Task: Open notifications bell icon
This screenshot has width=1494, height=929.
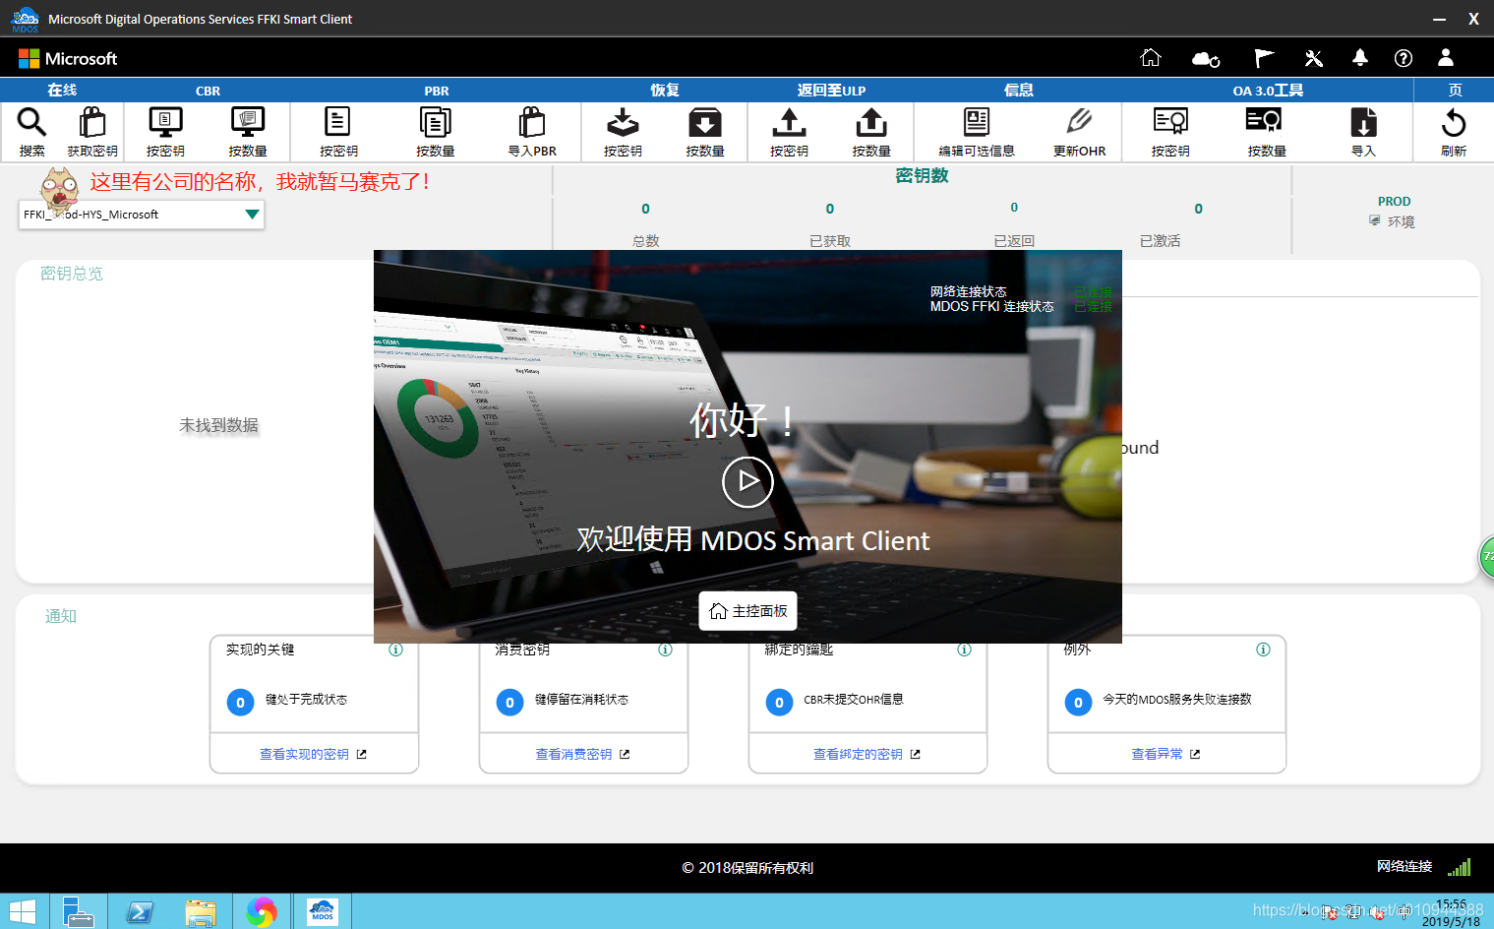Action: click(x=1360, y=58)
